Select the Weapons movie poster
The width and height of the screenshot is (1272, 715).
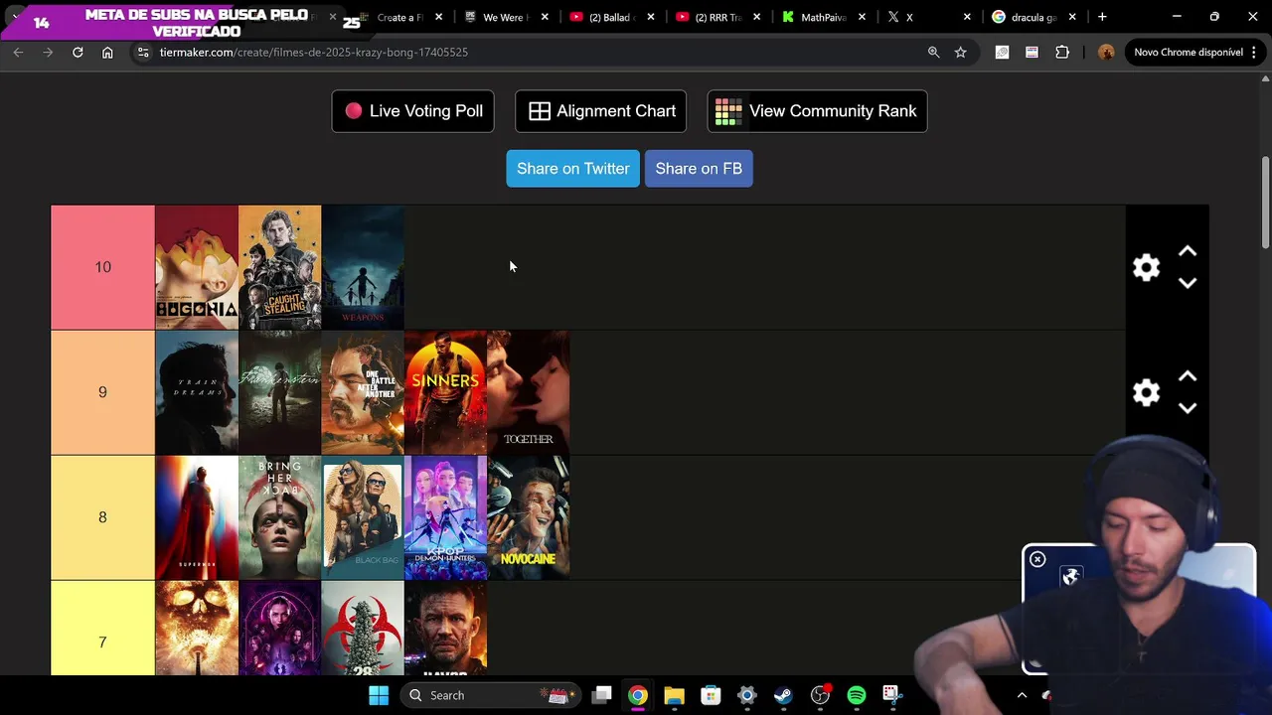click(x=363, y=267)
